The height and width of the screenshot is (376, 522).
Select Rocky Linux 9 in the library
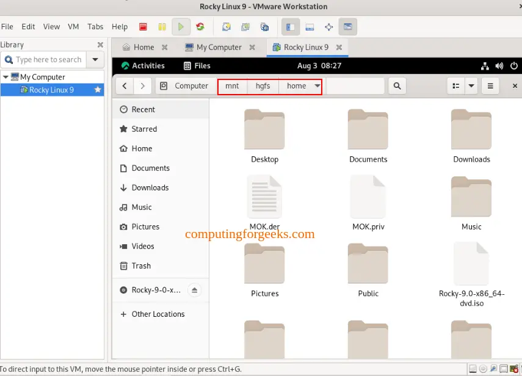(52, 90)
